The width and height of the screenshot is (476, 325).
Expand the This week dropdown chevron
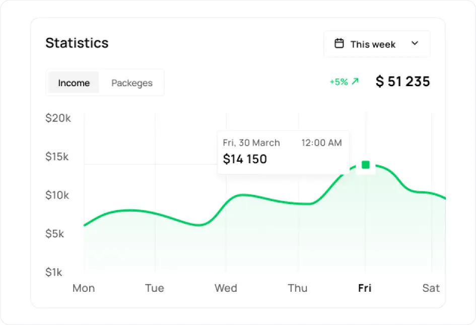click(x=415, y=43)
